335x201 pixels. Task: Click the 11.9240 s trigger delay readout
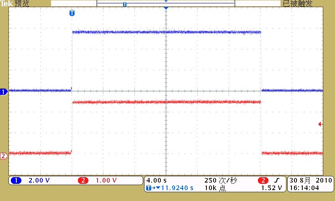(x=173, y=188)
